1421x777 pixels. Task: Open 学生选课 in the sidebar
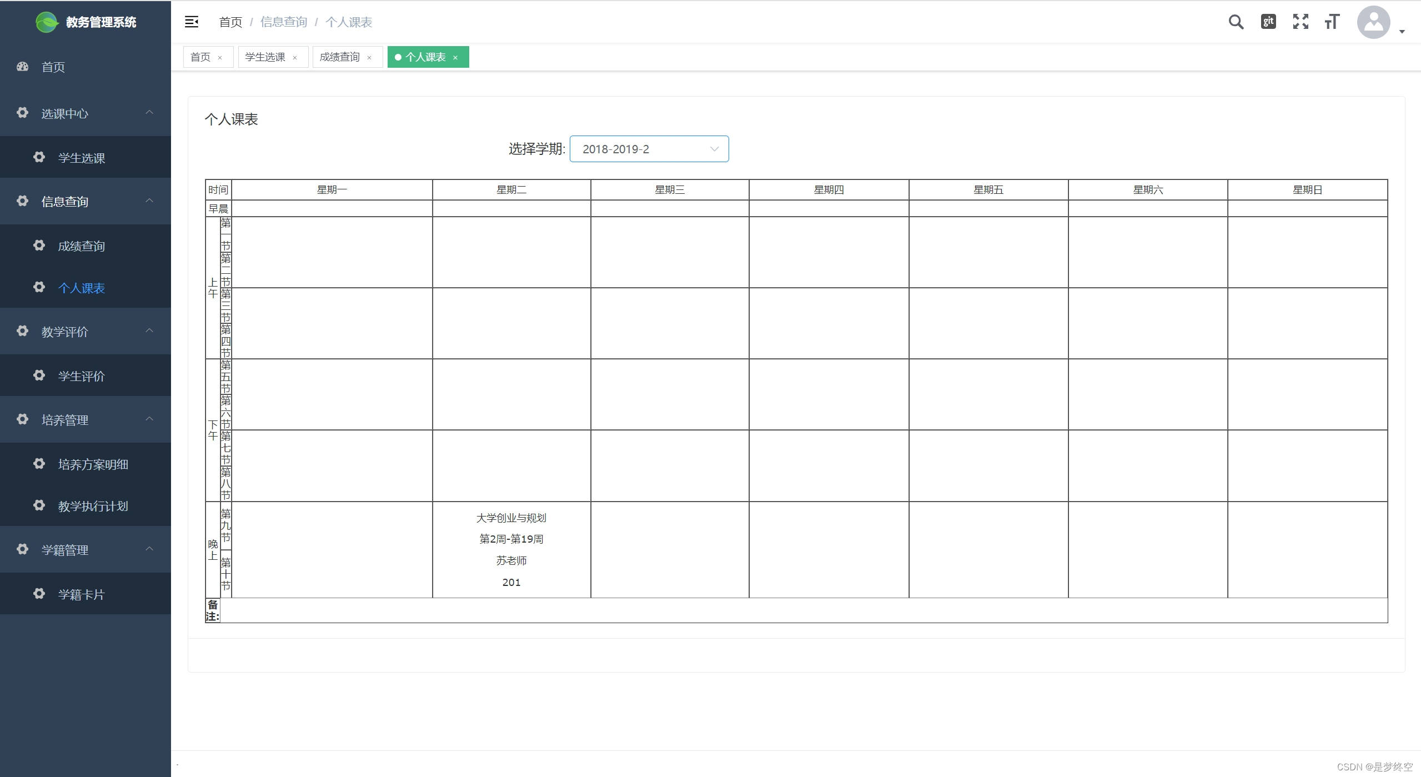86,158
